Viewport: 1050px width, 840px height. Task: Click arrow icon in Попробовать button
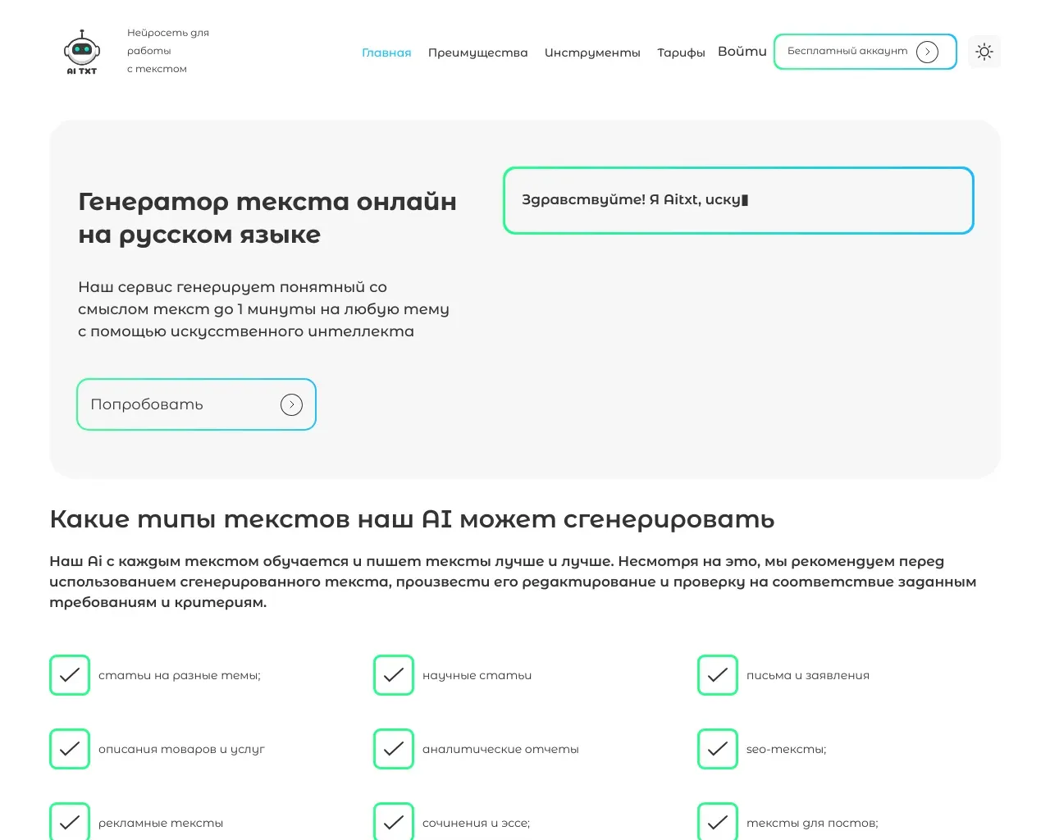[x=291, y=404]
